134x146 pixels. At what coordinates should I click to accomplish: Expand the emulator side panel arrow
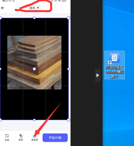[98, 75]
